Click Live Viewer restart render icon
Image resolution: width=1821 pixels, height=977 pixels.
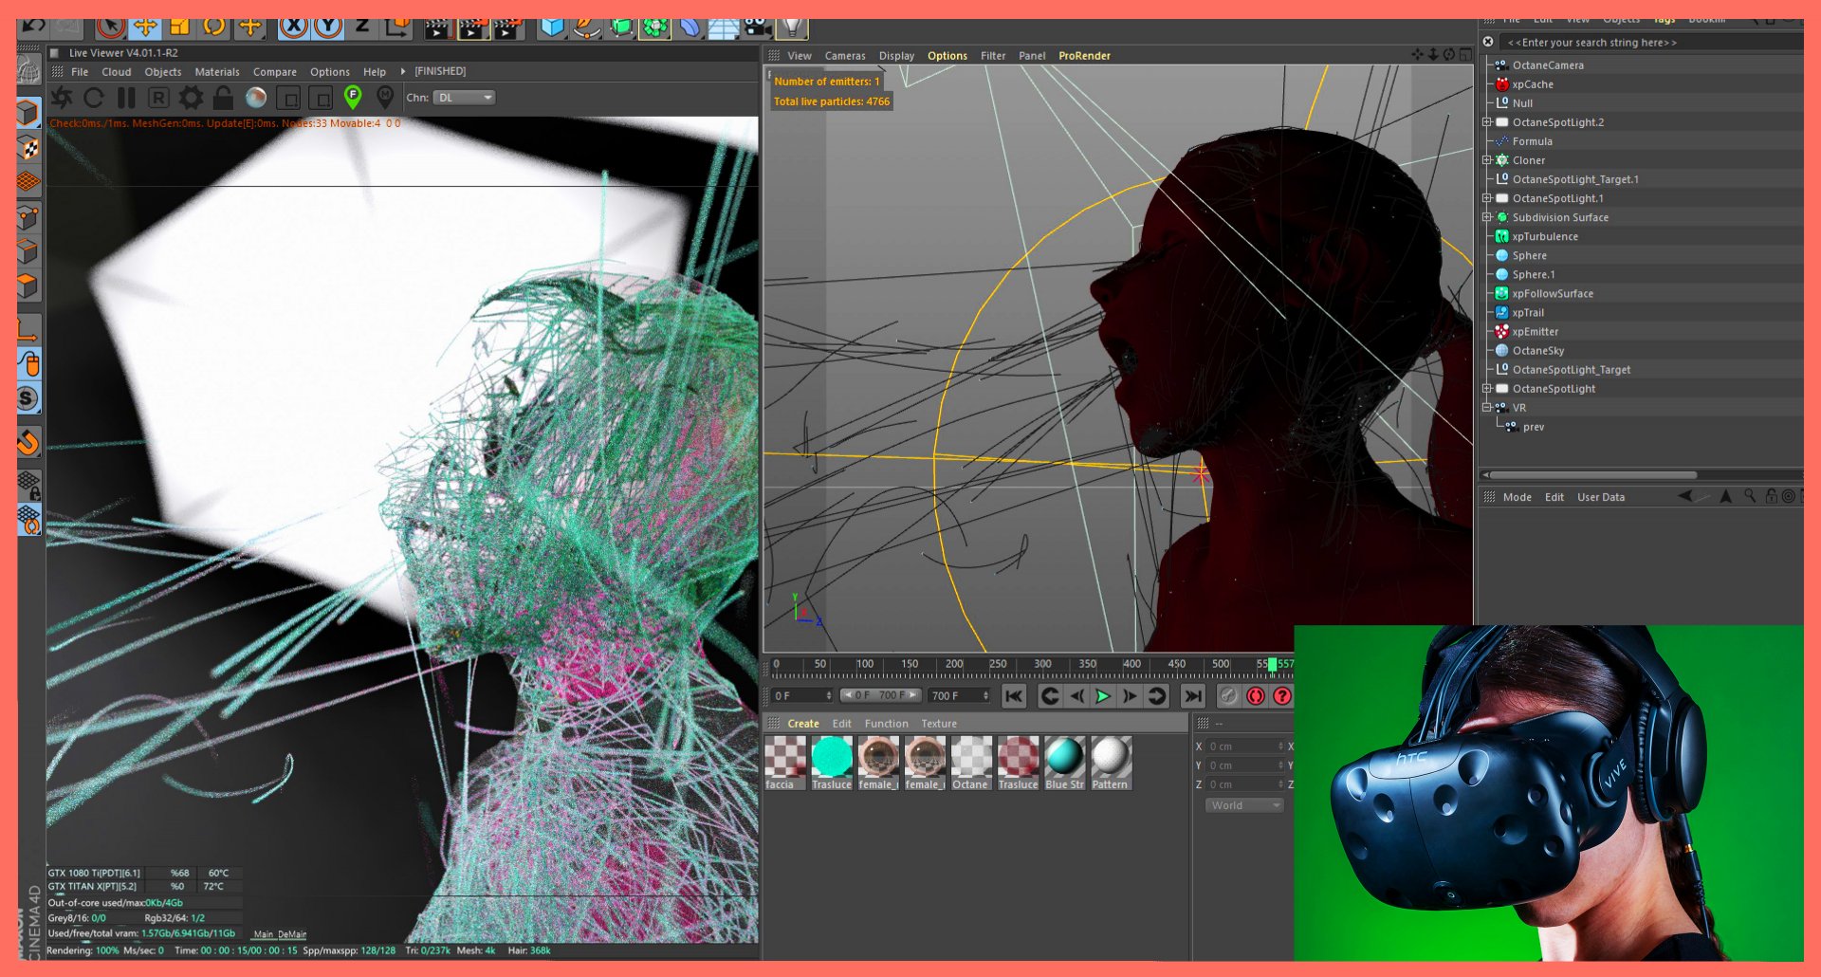click(94, 98)
